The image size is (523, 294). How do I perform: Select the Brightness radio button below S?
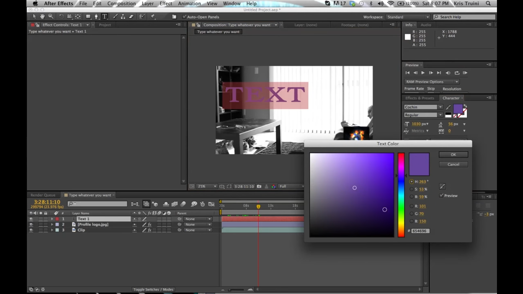(412, 197)
